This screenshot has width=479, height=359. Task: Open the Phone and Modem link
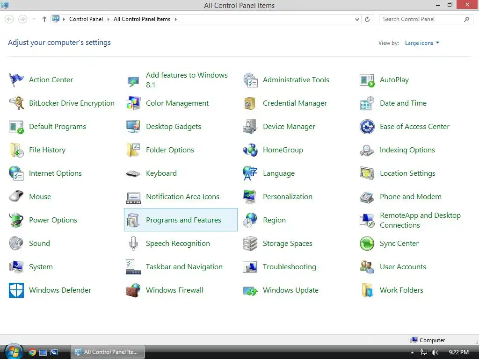point(411,197)
